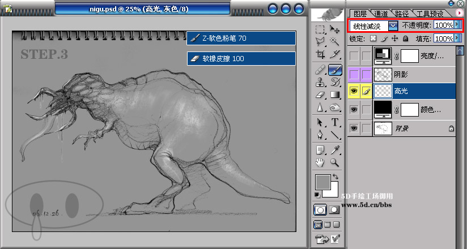Select the highlighted Brush tool
The height and width of the screenshot is (249, 467).
coord(335,70)
